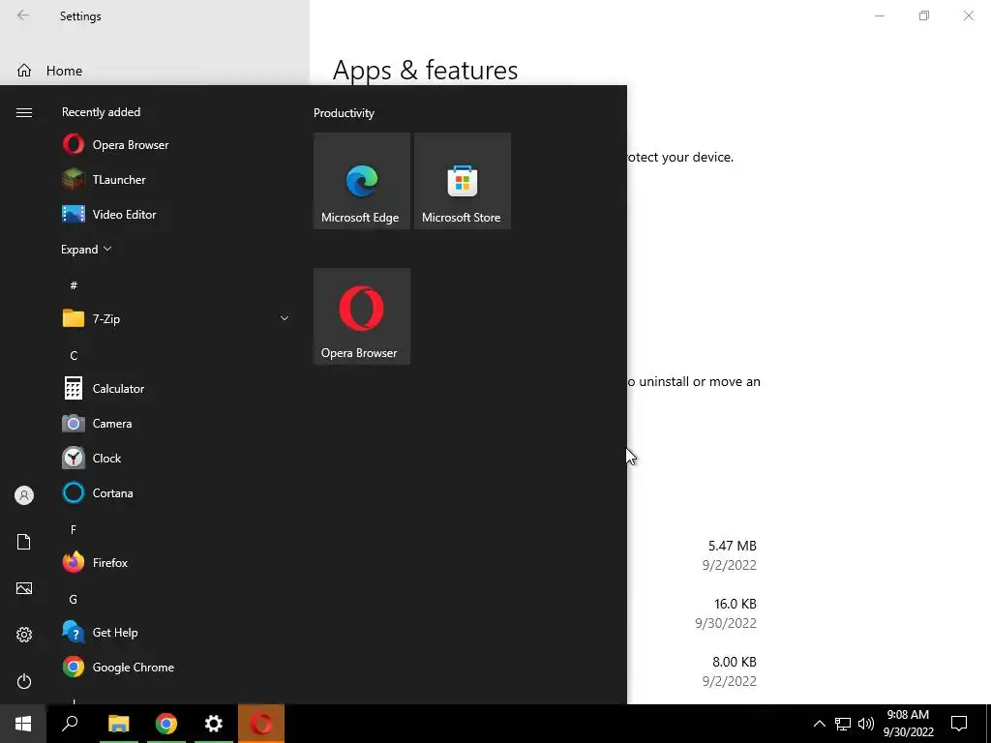Viewport: 991px width, 743px height.
Task: Open the Microsoft Store tile
Action: pos(462,181)
